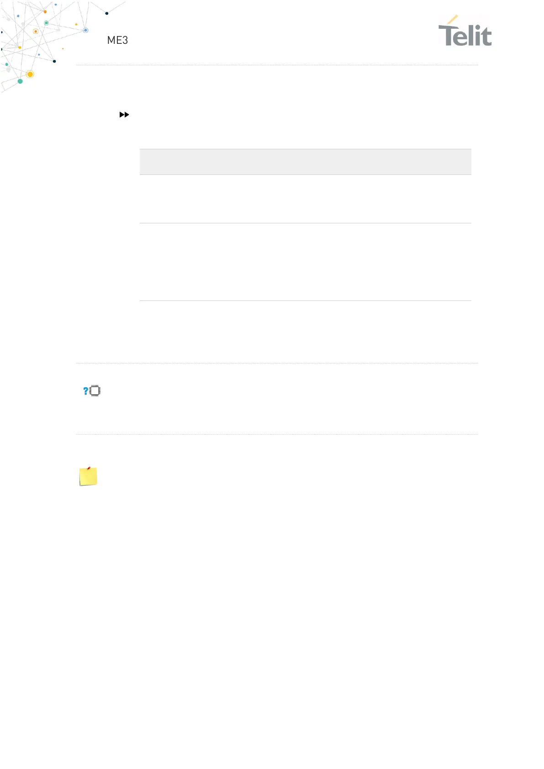The height and width of the screenshot is (769, 544).
Task: Click the dark navy dot at the top of the graphic
Action: tap(107, 13)
